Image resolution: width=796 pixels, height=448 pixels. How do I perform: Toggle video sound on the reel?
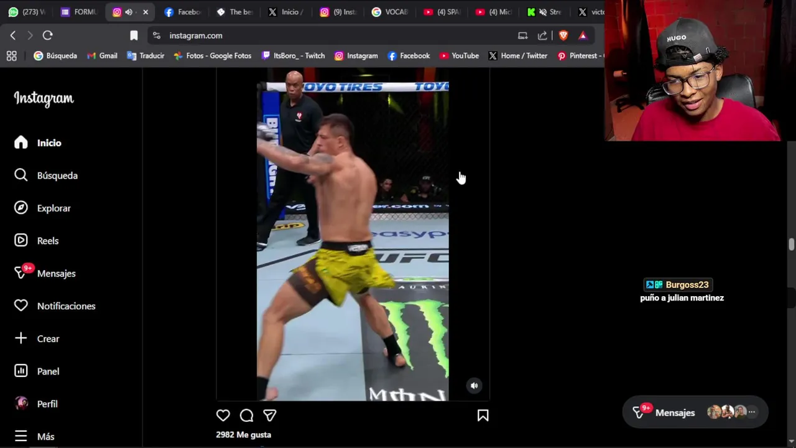point(474,386)
